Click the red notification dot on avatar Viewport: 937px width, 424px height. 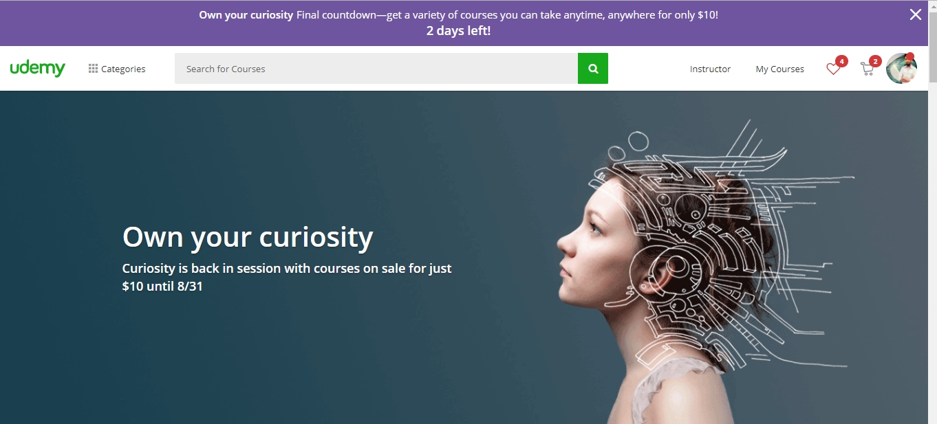[910, 56]
